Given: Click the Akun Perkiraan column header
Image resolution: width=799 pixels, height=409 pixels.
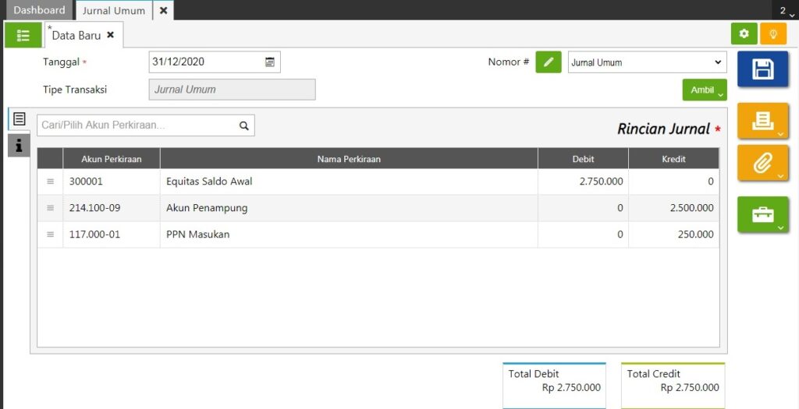Looking at the screenshot, I should [x=112, y=159].
